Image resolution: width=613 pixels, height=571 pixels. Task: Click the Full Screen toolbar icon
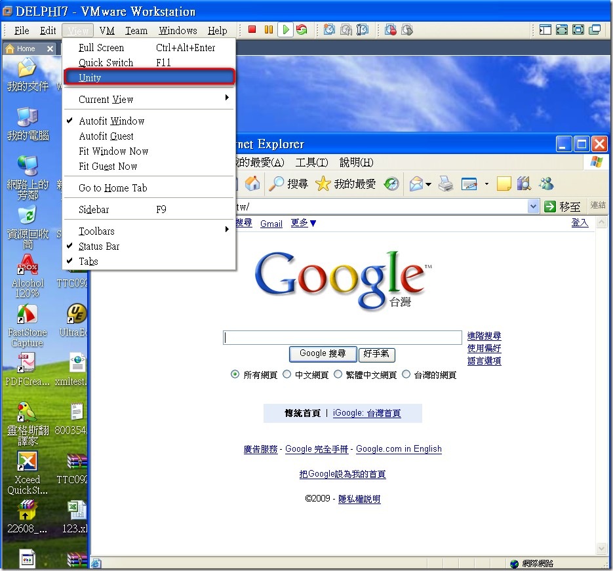578,30
